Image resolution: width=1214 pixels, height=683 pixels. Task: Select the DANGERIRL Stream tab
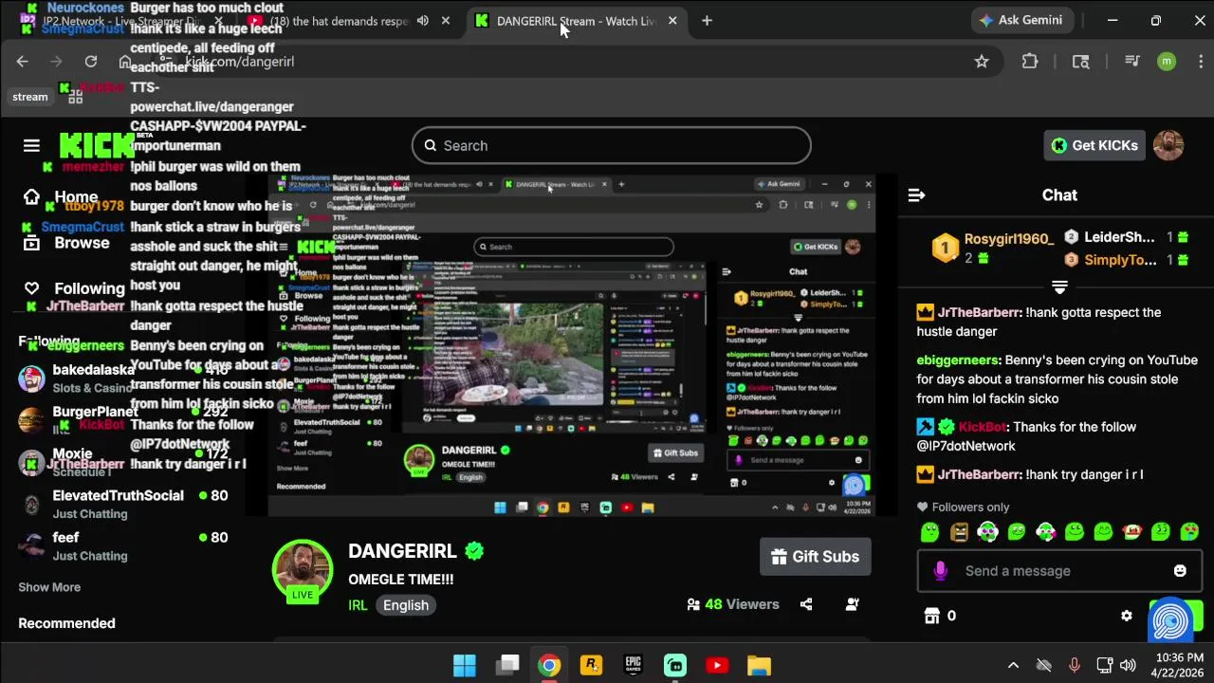tap(577, 21)
